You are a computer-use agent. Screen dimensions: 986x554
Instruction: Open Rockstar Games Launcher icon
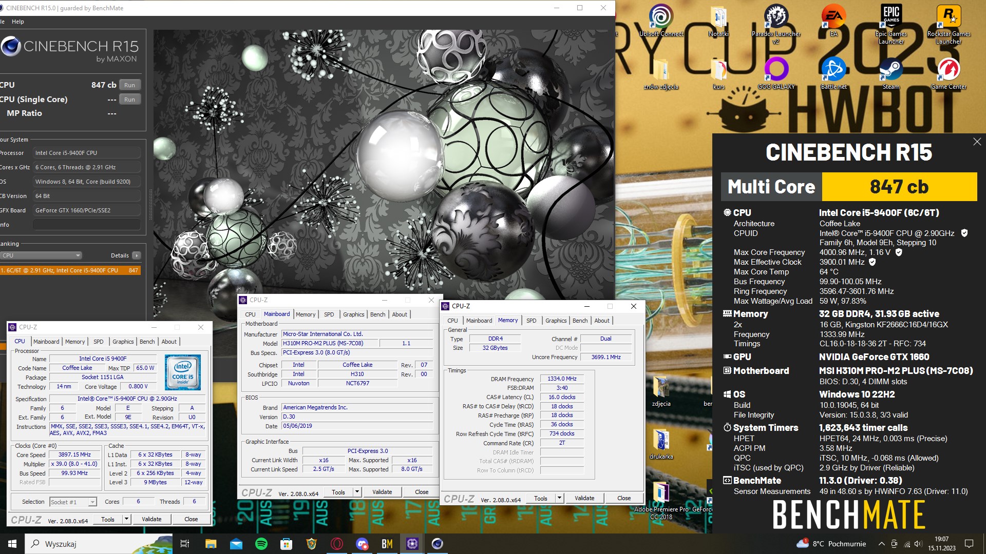[x=949, y=25]
